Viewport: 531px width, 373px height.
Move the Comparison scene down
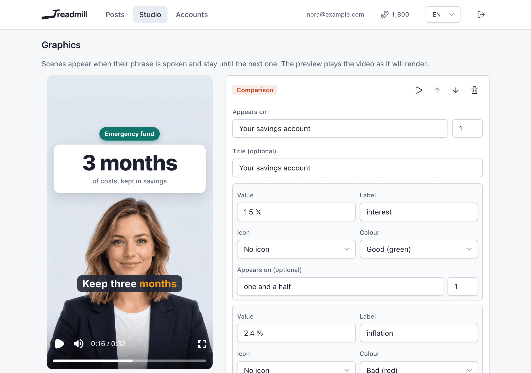point(456,90)
